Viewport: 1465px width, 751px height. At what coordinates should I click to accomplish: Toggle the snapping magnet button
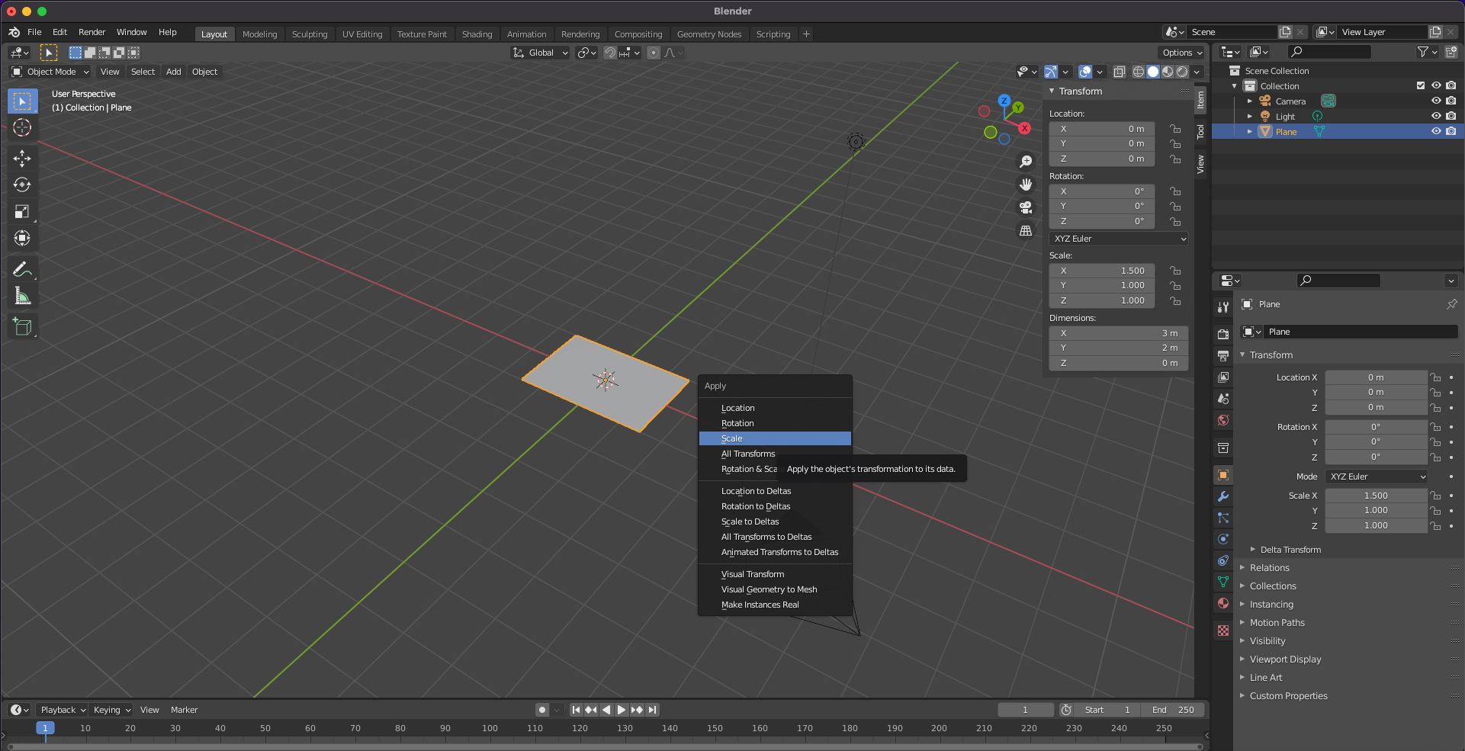coord(610,53)
